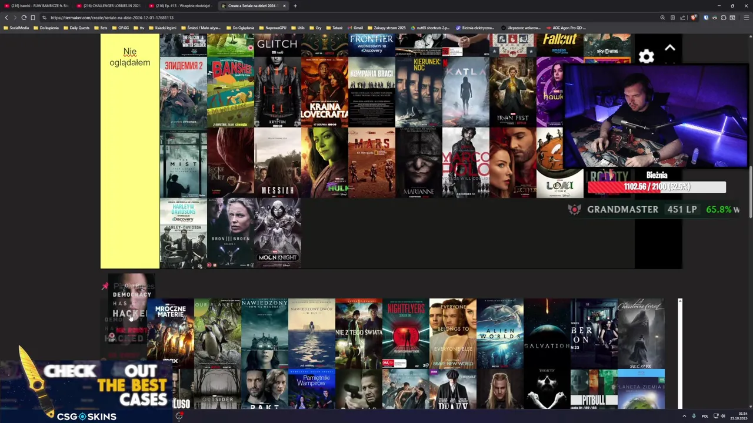Open a new browser tab with the plus
The image size is (753, 423).
[x=295, y=6]
